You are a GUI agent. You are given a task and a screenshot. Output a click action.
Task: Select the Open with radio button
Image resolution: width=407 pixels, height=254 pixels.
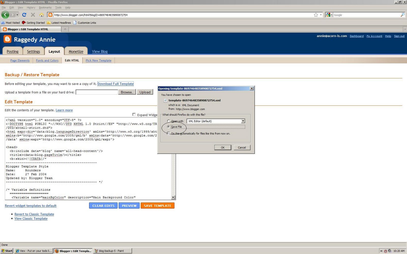168,121
